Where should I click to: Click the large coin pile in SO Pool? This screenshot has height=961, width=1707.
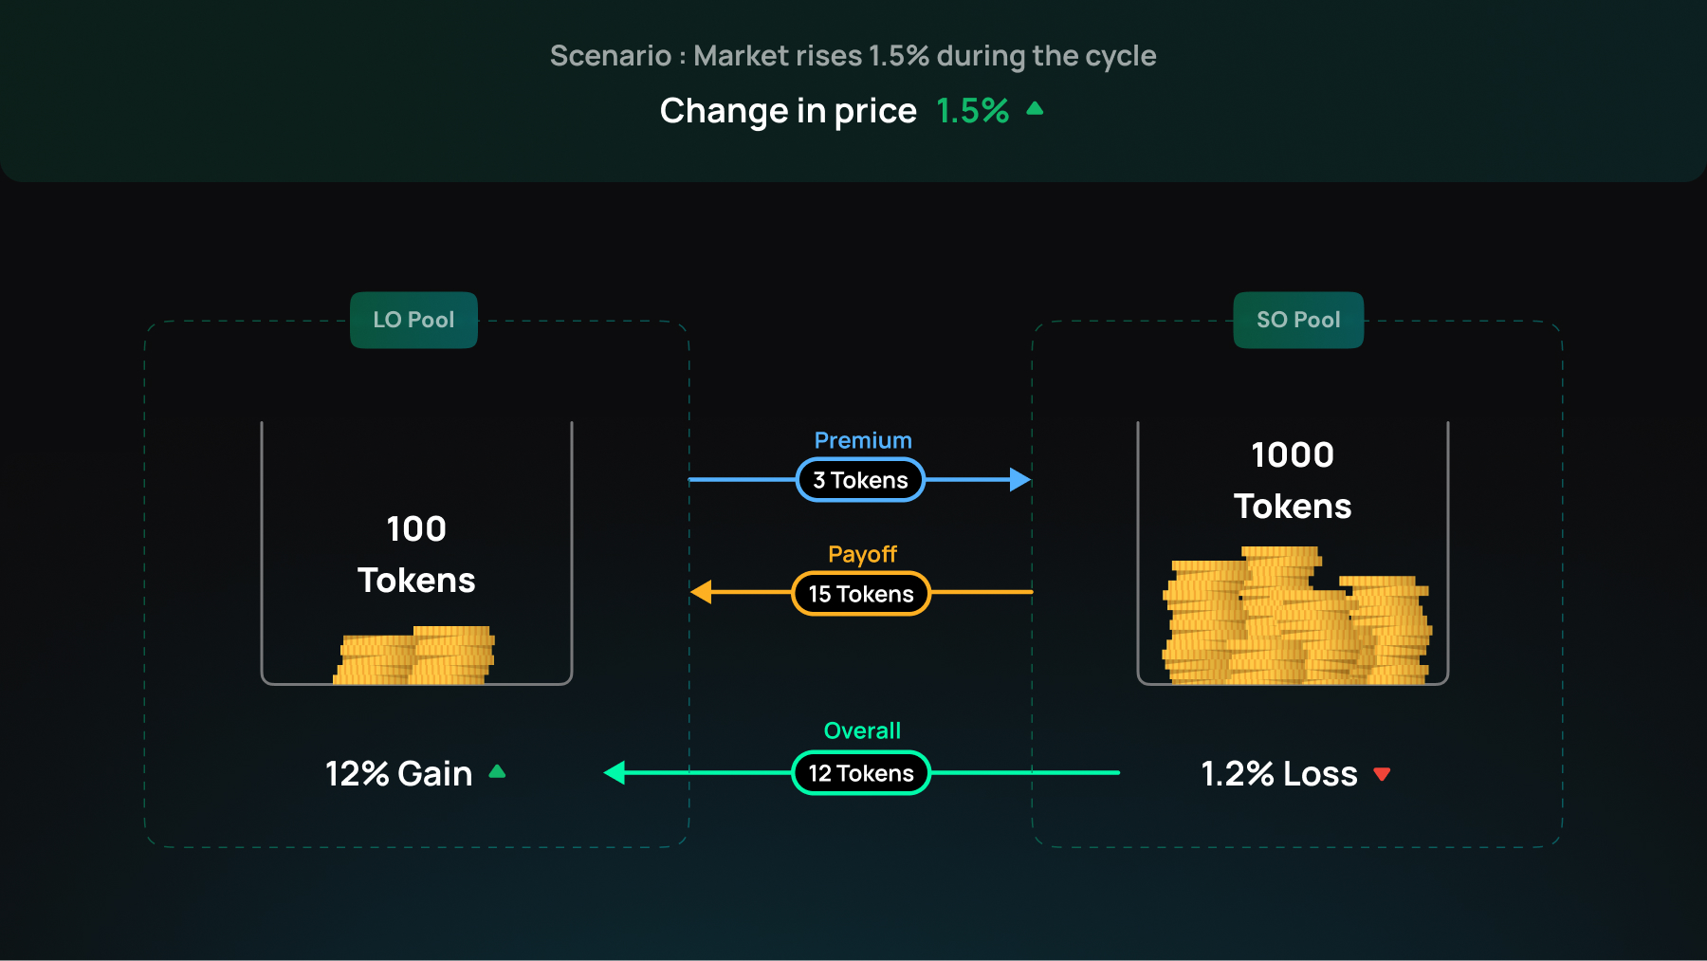(1294, 617)
